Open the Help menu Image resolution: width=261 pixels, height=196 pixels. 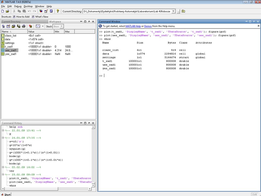49,6
